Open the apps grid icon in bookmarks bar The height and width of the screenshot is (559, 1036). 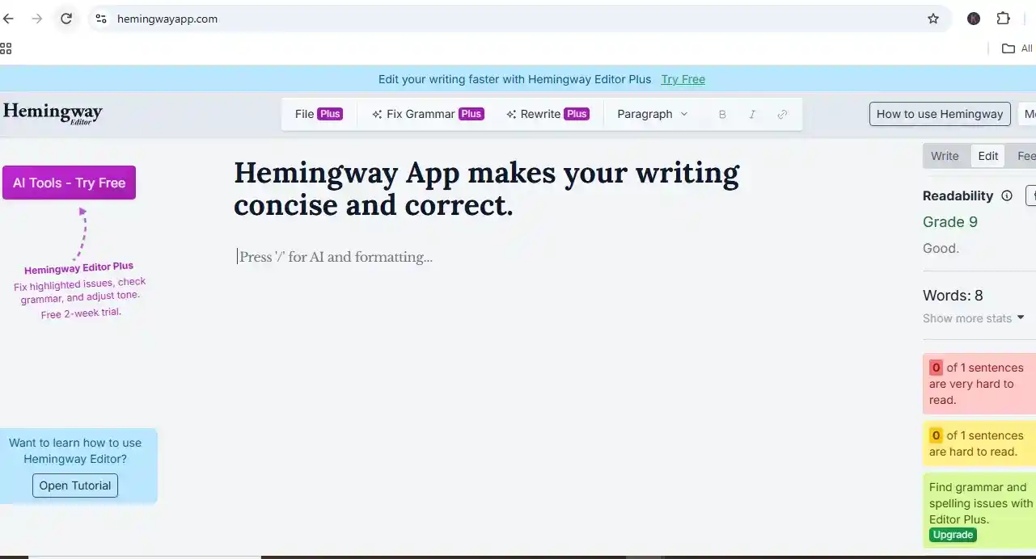pyautogui.click(x=6, y=48)
